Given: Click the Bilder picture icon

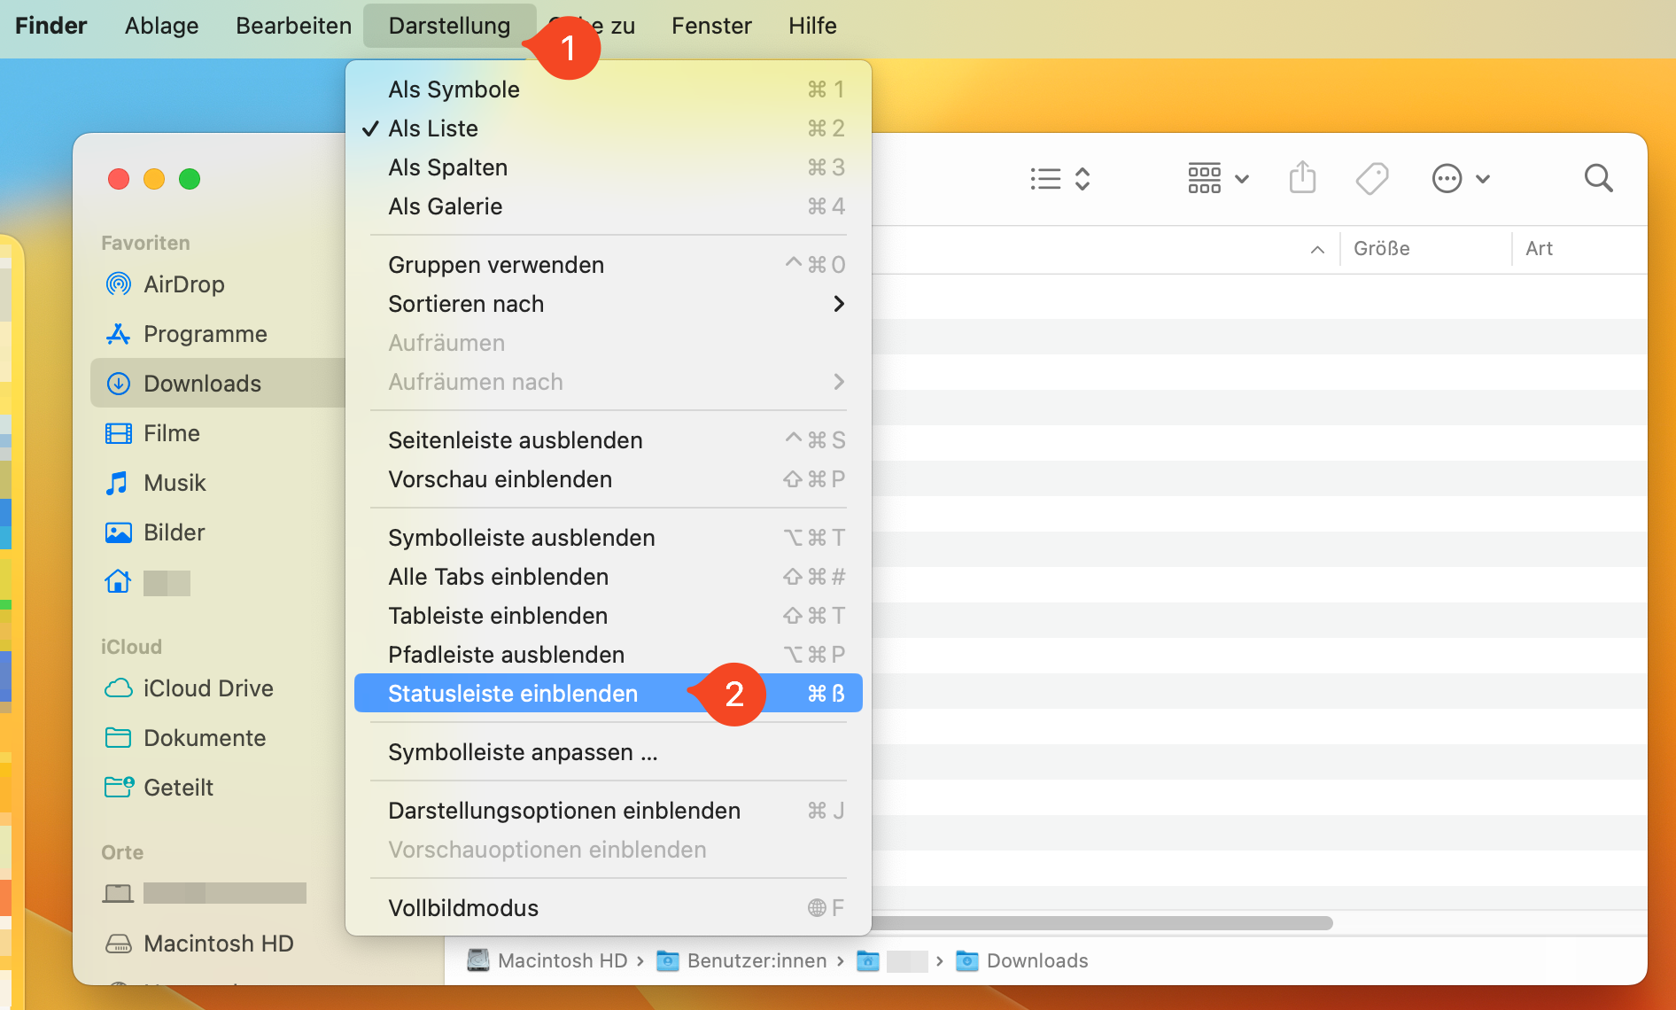Looking at the screenshot, I should [118, 532].
